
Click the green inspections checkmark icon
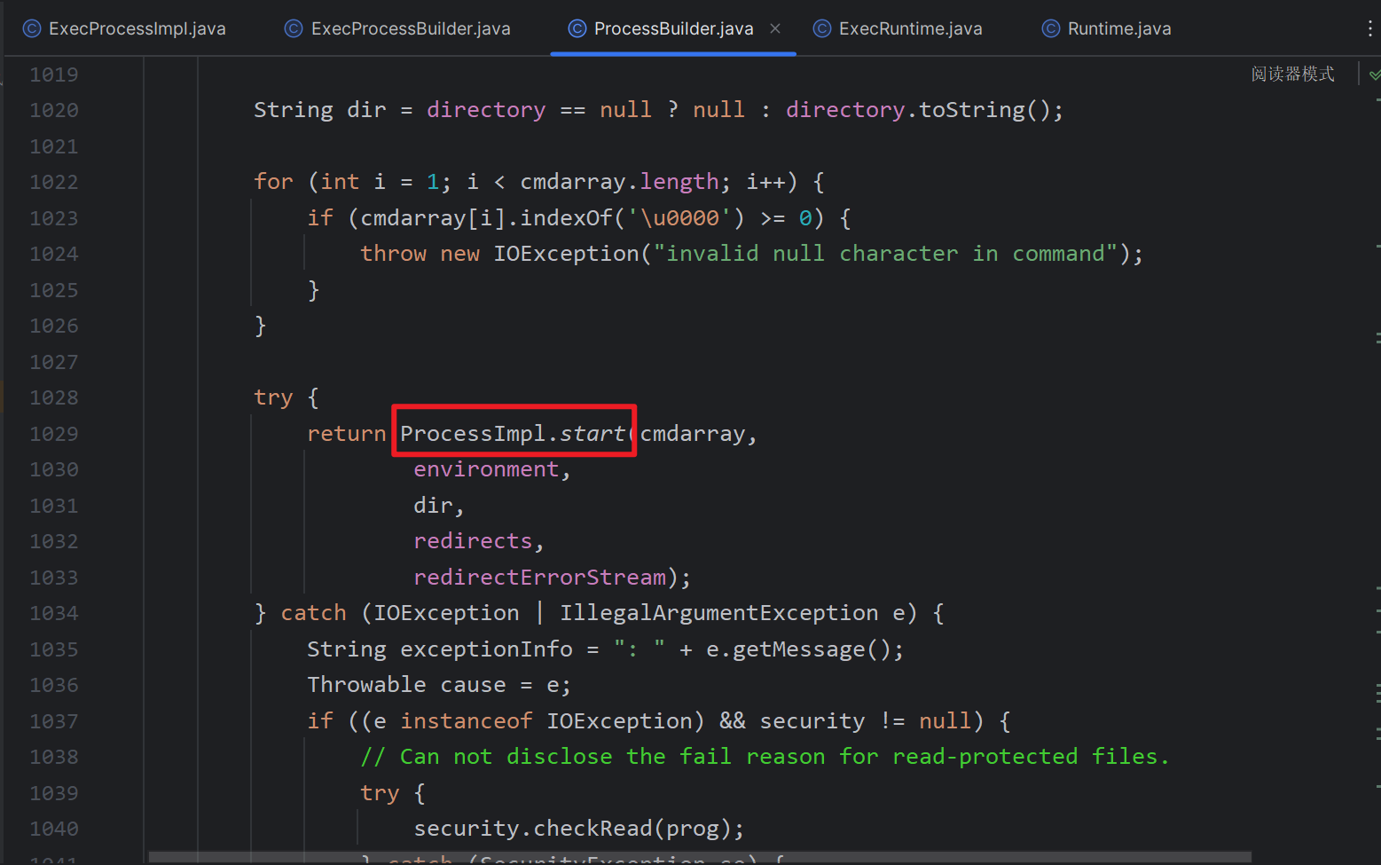point(1374,75)
